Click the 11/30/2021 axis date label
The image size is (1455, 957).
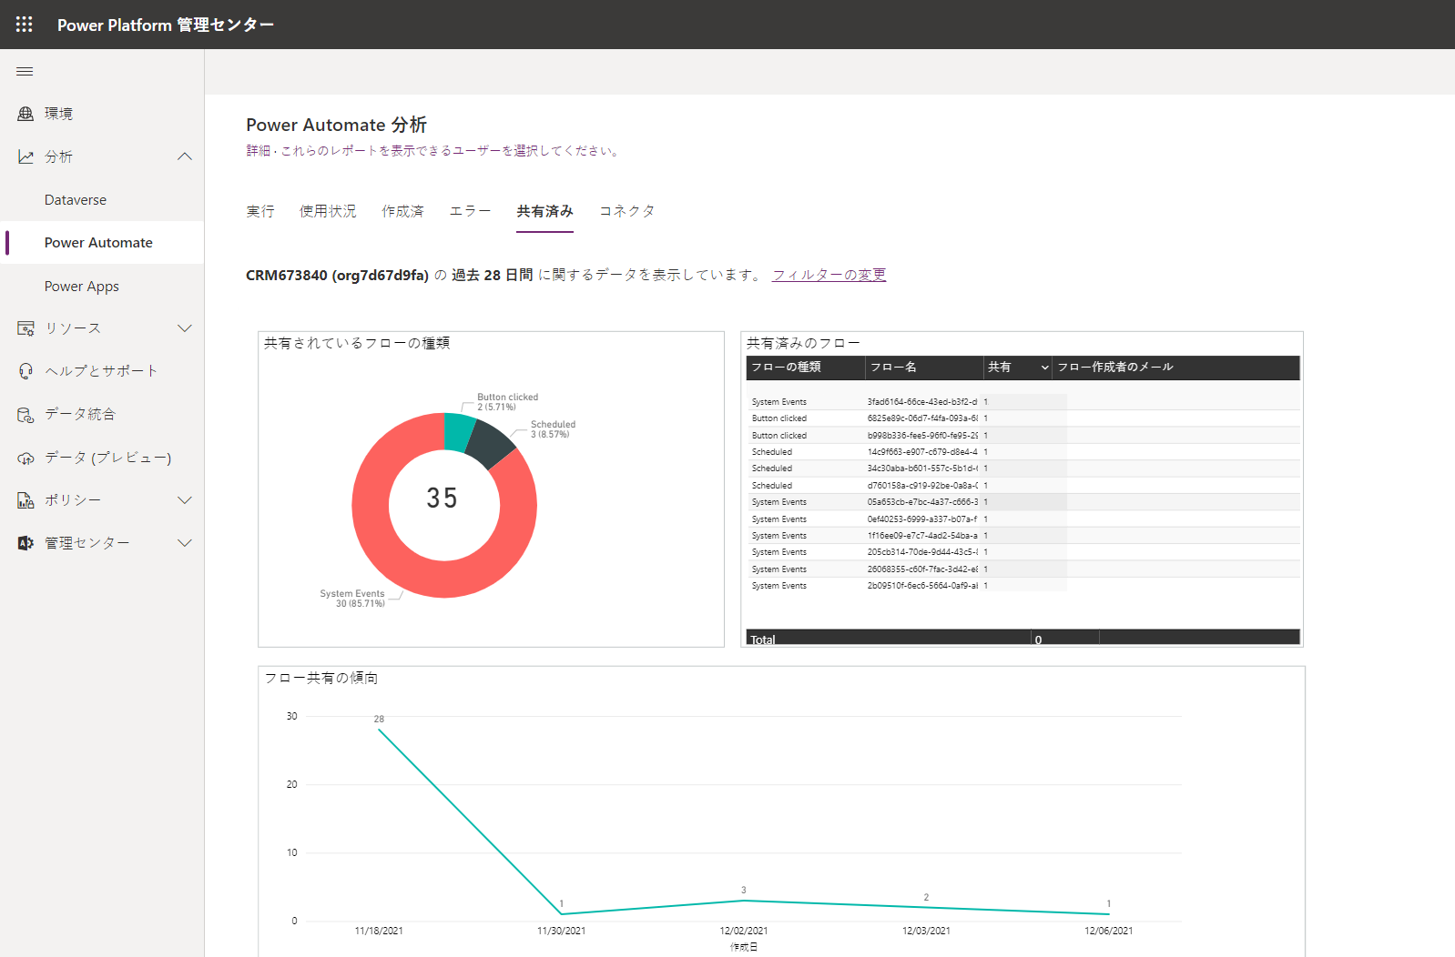561,932
